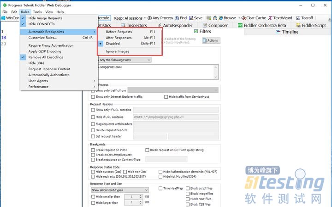Enable Hide traffic from Service Host
Image resolution: width=332 pixels, height=207 pixels.
pos(166,97)
